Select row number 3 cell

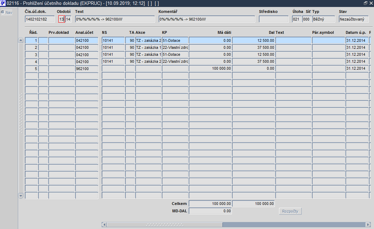coord(31,54)
